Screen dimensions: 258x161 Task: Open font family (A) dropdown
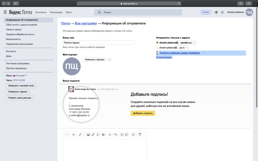111,135
